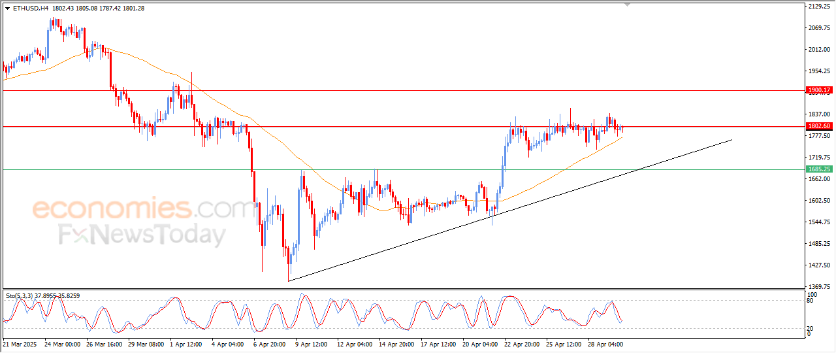Click the 4 Apr 04:00 time label
The width and height of the screenshot is (836, 353).
pyautogui.click(x=229, y=343)
